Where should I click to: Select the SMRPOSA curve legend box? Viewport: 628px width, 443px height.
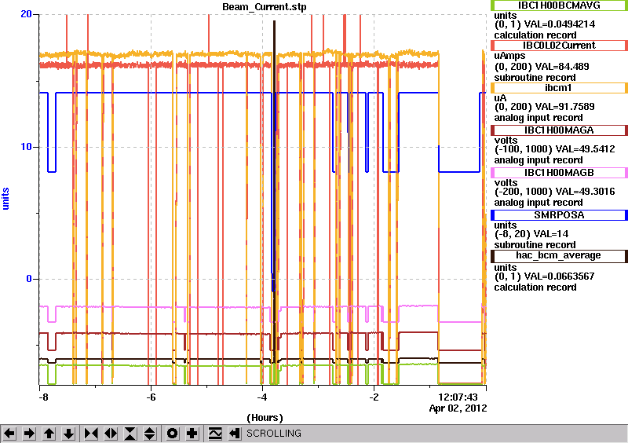pos(559,215)
